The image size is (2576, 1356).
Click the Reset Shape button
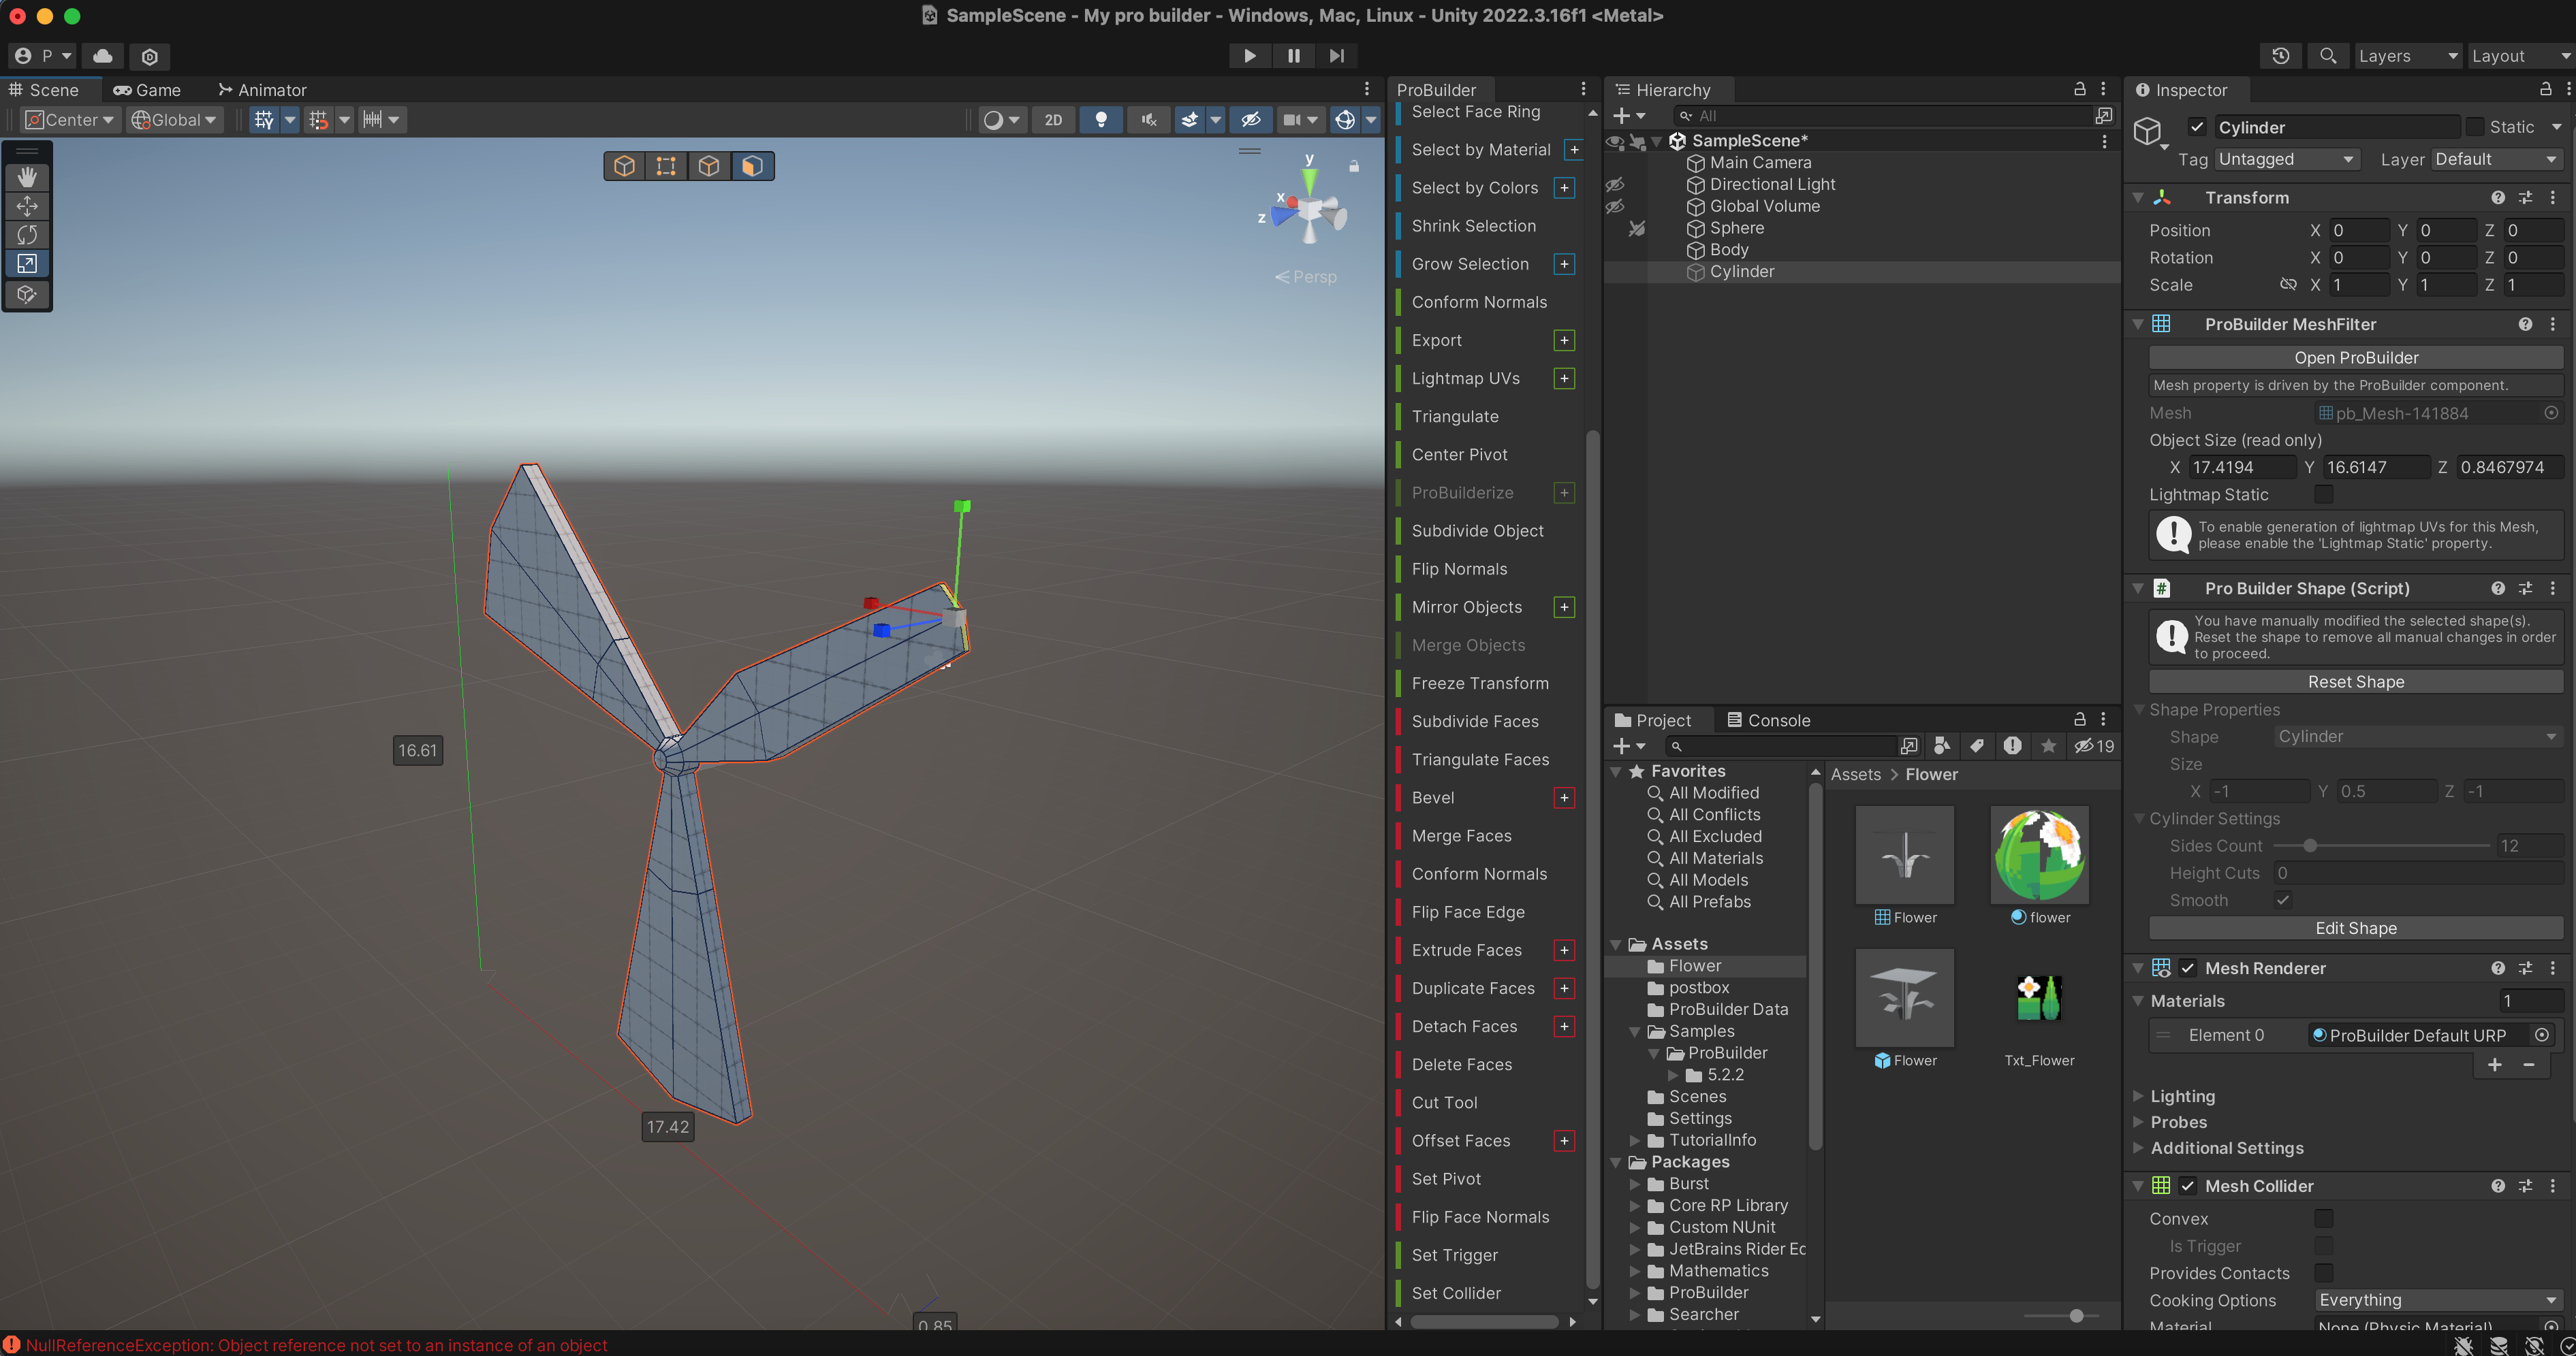(2355, 681)
